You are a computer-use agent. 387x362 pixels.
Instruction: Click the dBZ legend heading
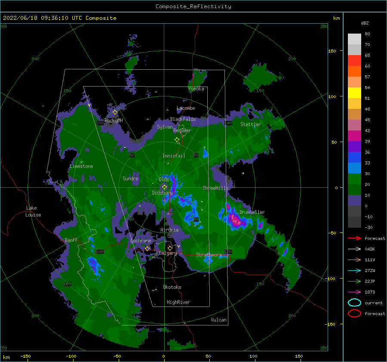click(365, 23)
